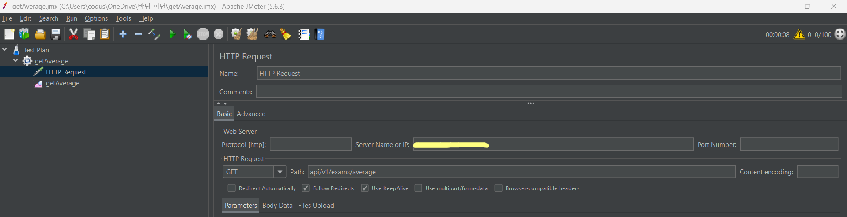Open the Options menu

(96, 18)
